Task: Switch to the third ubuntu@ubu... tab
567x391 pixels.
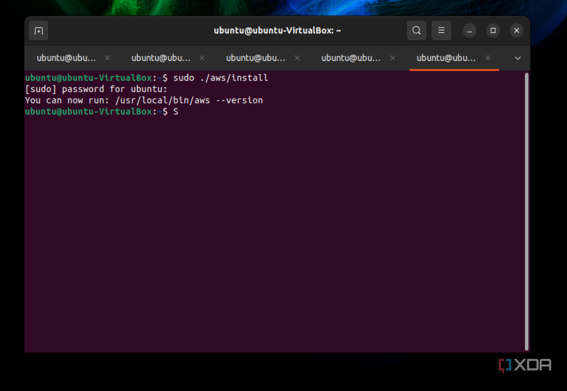Action: pos(256,58)
